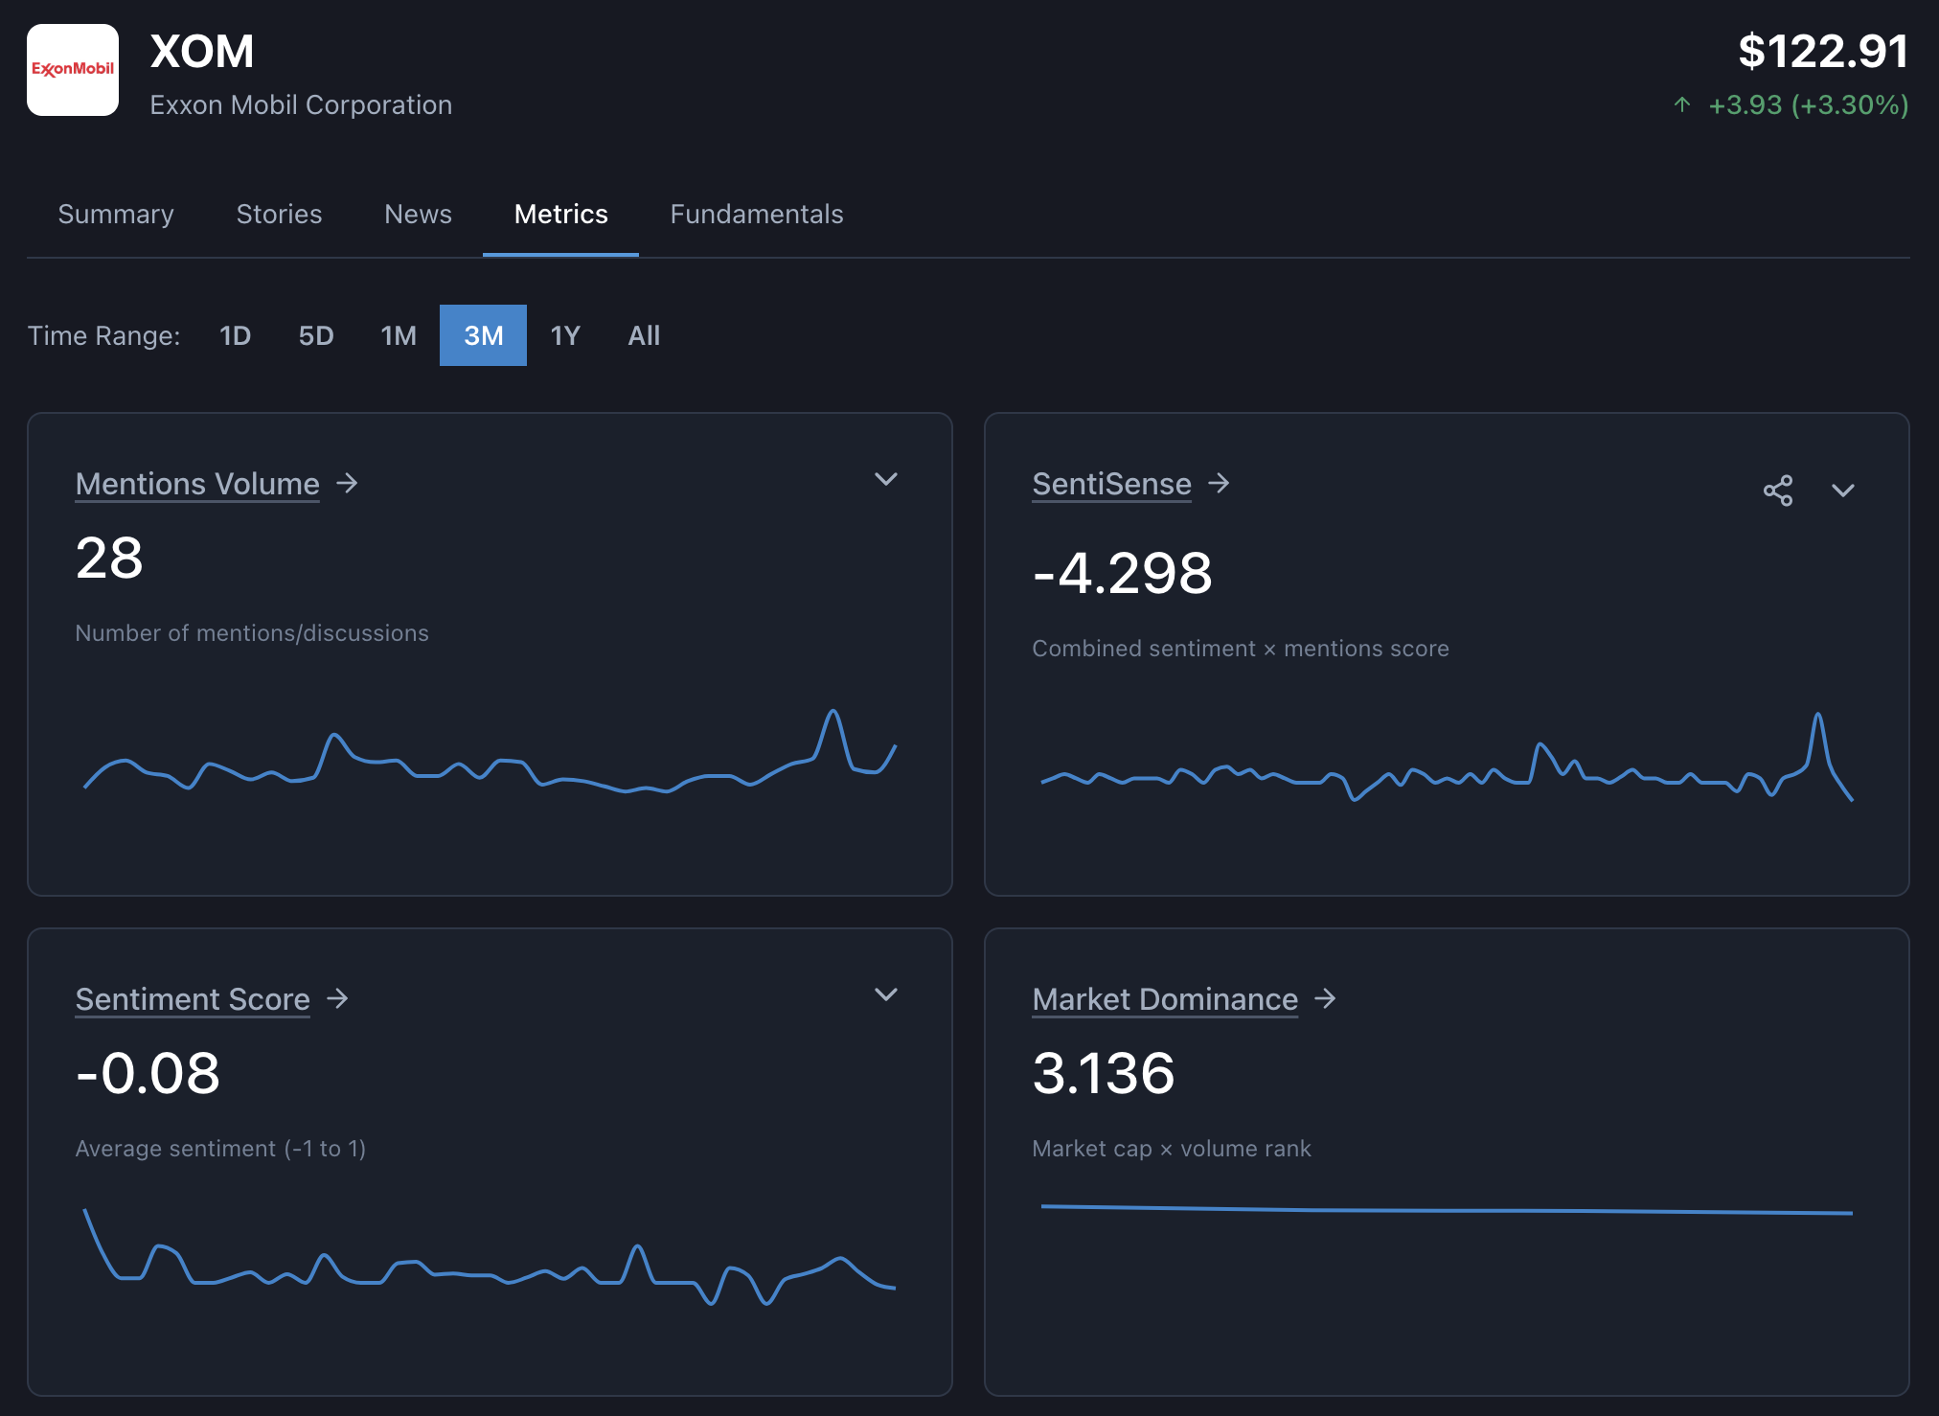Expand the SentiSense card chevron
This screenshot has height=1416, width=1939.
tap(1844, 491)
